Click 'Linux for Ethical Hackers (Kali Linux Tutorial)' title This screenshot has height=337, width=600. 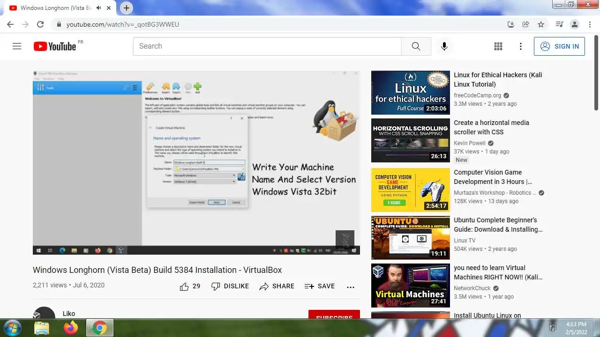click(x=498, y=80)
